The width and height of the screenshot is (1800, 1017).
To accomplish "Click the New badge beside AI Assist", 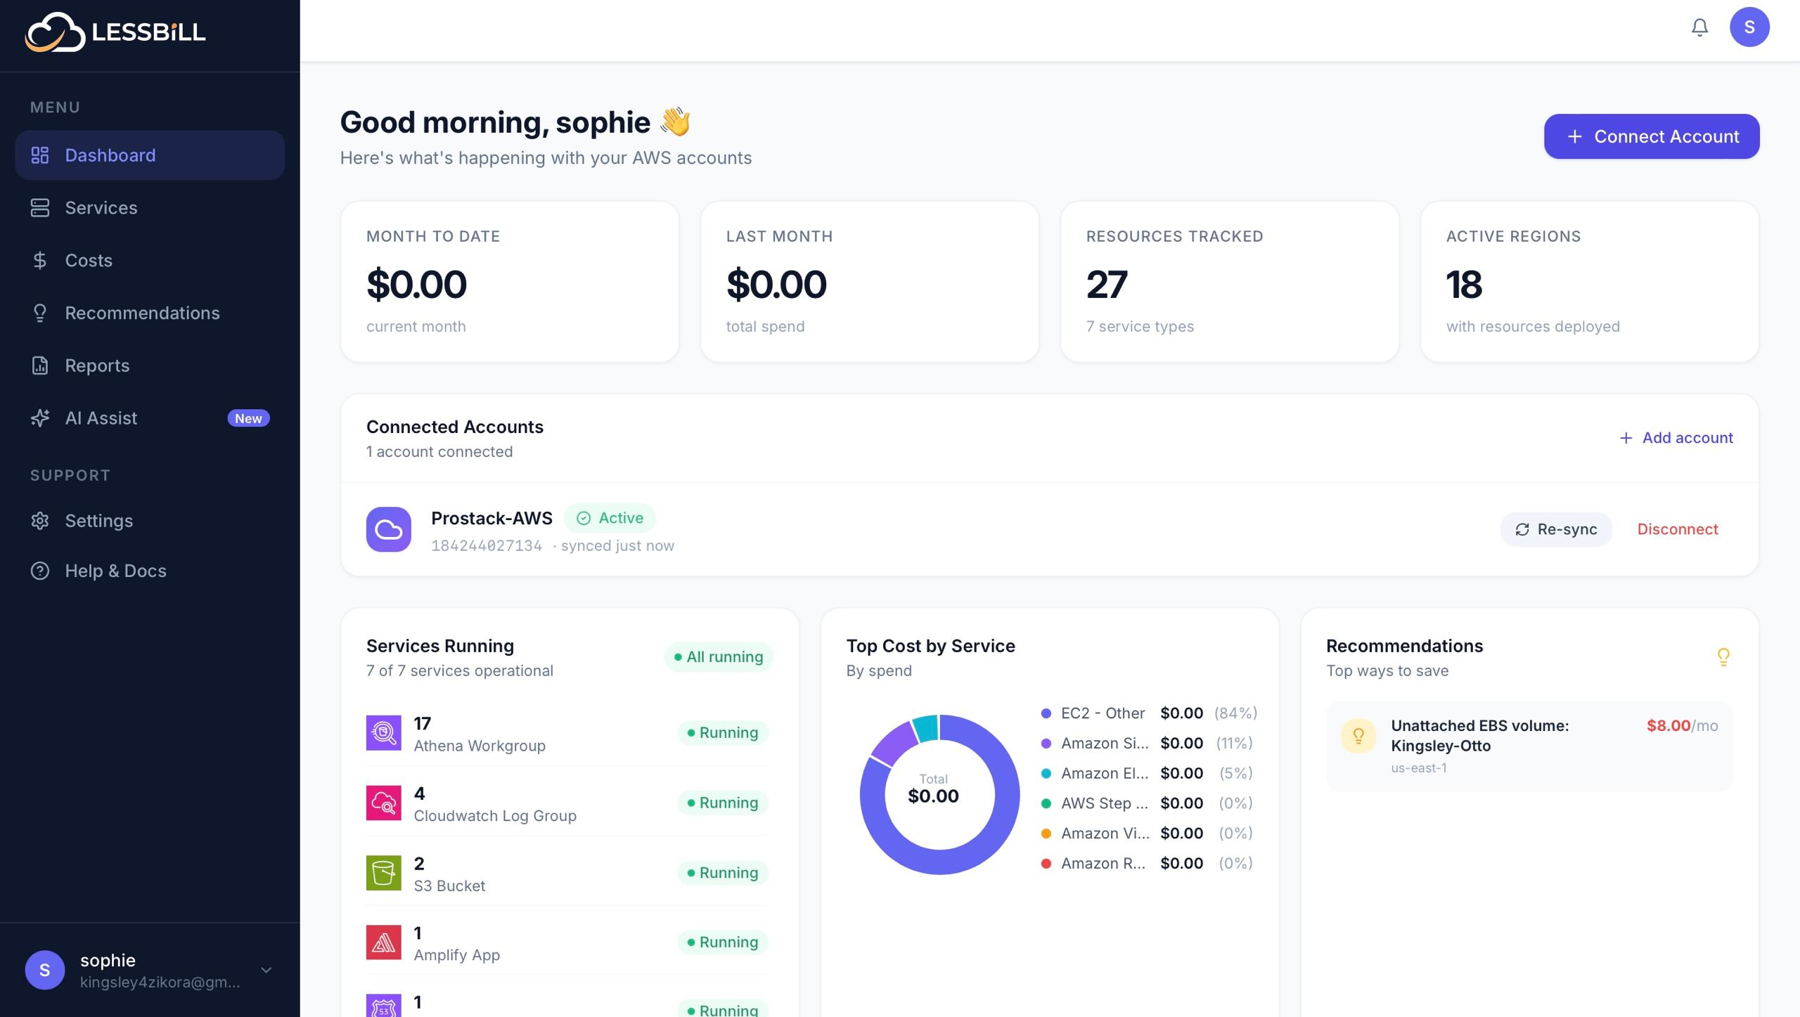I will [x=248, y=418].
